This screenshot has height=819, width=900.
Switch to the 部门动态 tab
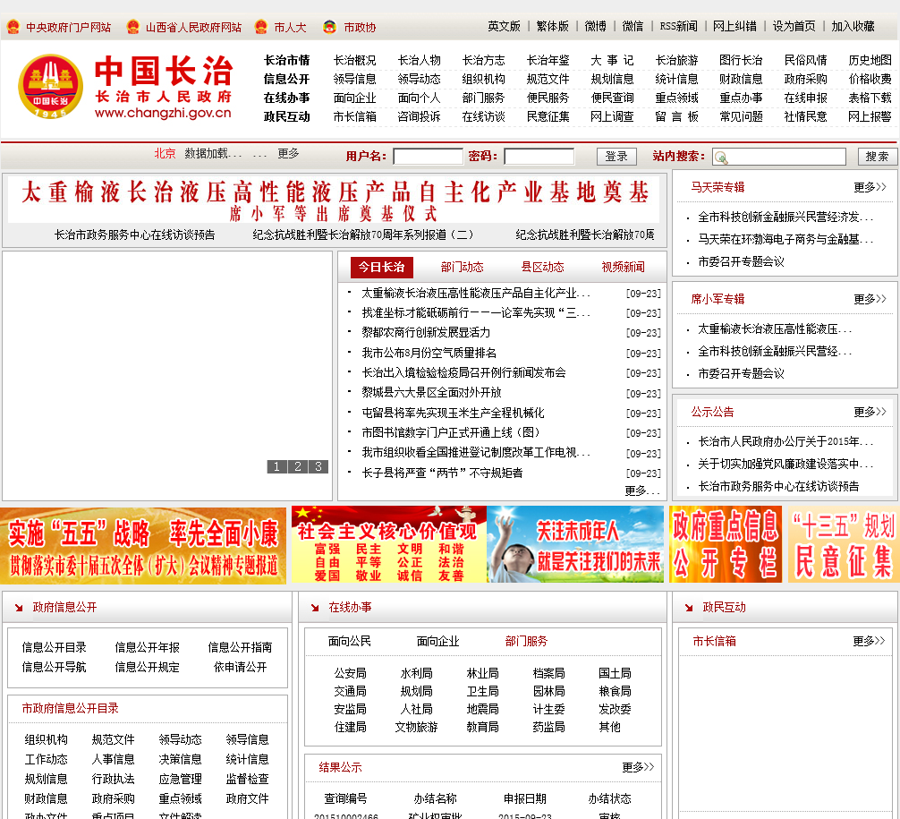tap(462, 267)
